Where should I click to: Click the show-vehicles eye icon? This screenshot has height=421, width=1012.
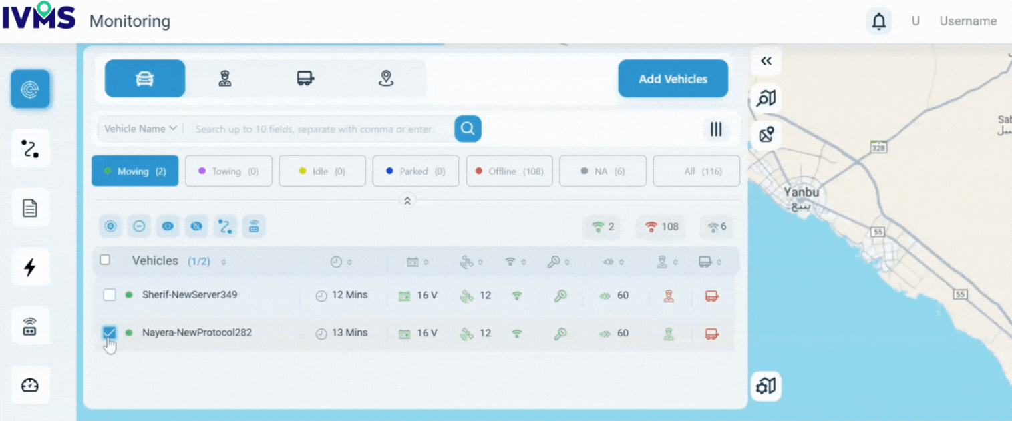click(168, 227)
